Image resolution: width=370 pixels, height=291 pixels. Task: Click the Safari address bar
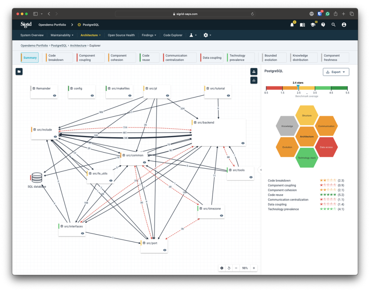pyautogui.click(x=185, y=14)
